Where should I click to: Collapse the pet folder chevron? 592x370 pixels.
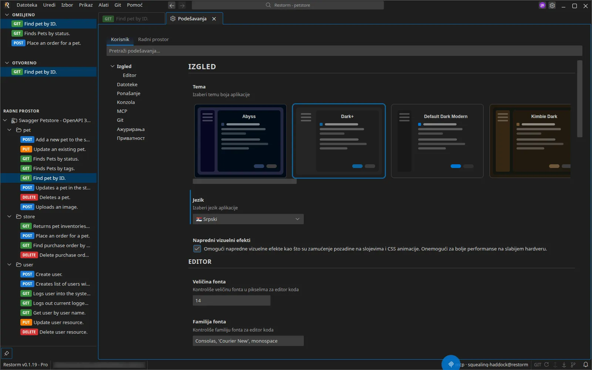pos(10,130)
